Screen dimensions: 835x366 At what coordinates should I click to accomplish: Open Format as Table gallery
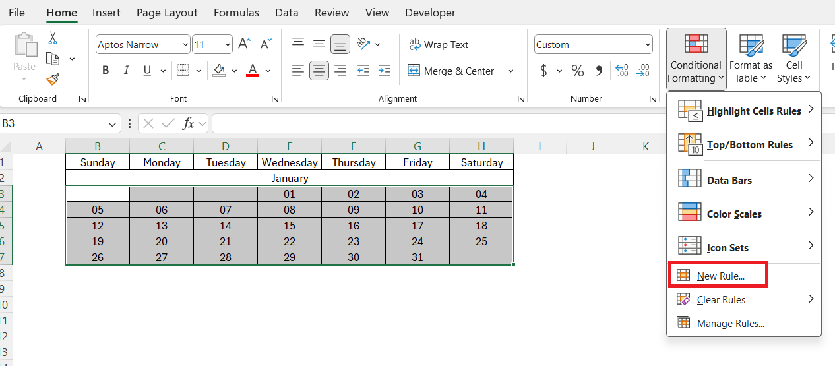click(751, 59)
